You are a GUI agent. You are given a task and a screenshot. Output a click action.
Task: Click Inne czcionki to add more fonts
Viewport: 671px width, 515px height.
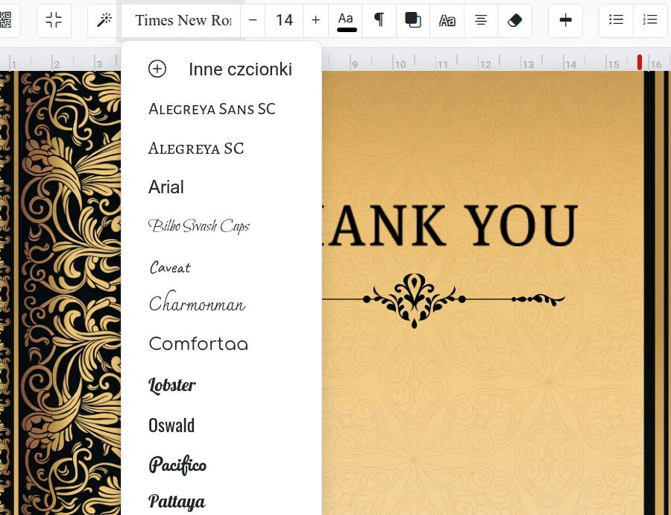(221, 69)
